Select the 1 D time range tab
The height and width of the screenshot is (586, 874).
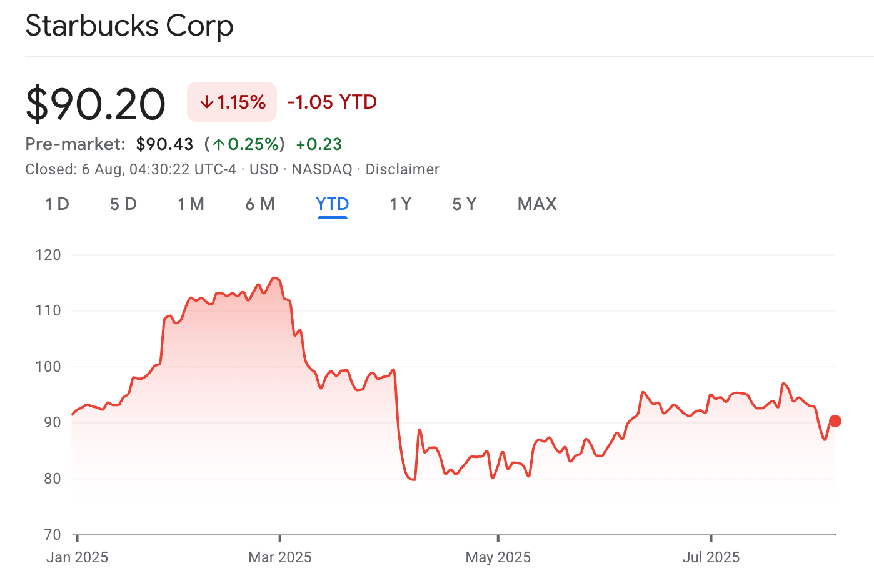(x=57, y=204)
